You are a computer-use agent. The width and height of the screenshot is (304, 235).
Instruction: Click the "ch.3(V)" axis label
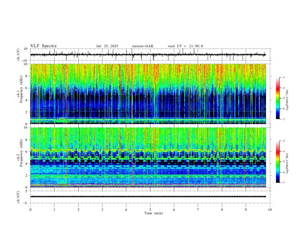[x=18, y=197]
